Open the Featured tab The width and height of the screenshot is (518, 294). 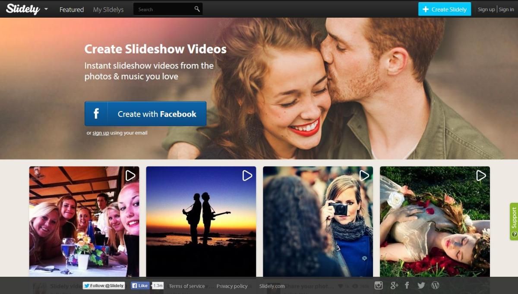(72, 9)
